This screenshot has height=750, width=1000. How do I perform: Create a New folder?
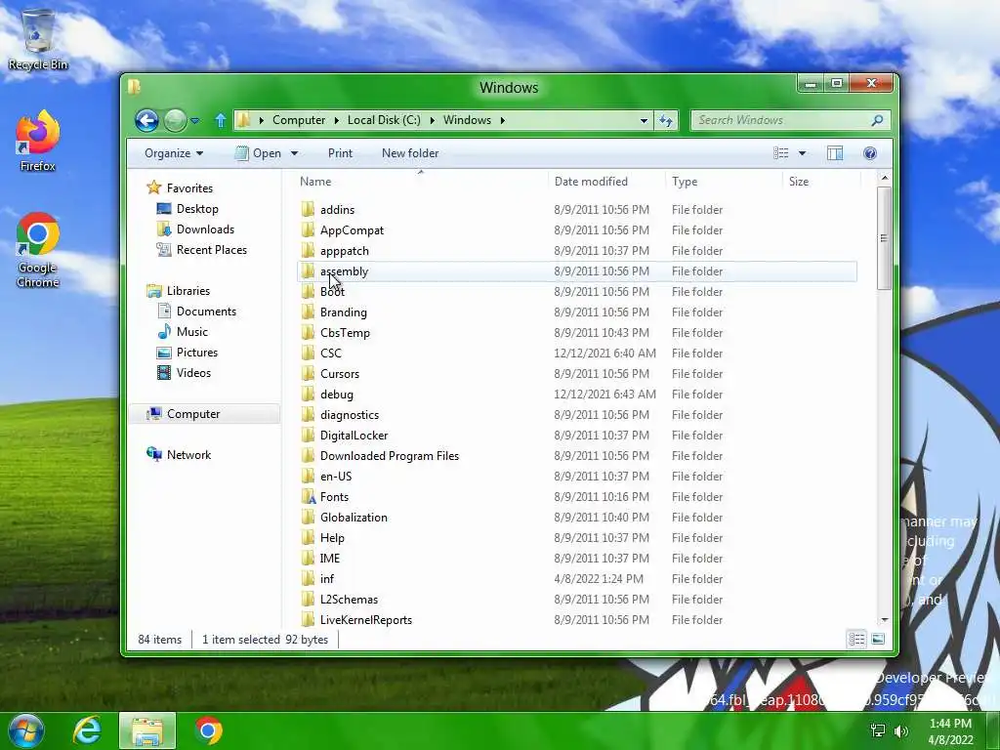(410, 153)
